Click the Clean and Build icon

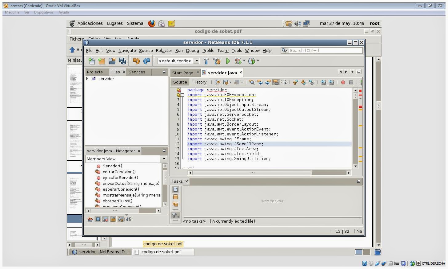click(217, 61)
